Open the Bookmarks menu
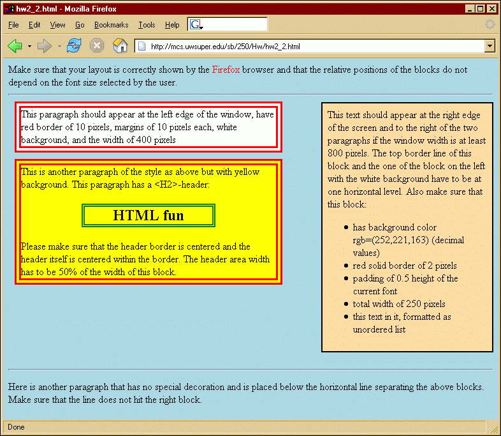This screenshot has height=436, width=501. (x=111, y=25)
